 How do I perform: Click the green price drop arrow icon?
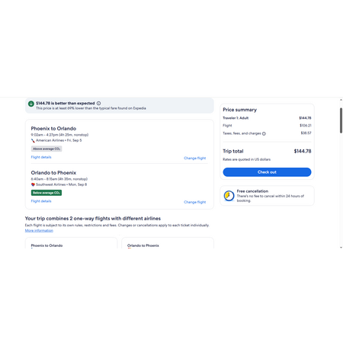[31, 104]
